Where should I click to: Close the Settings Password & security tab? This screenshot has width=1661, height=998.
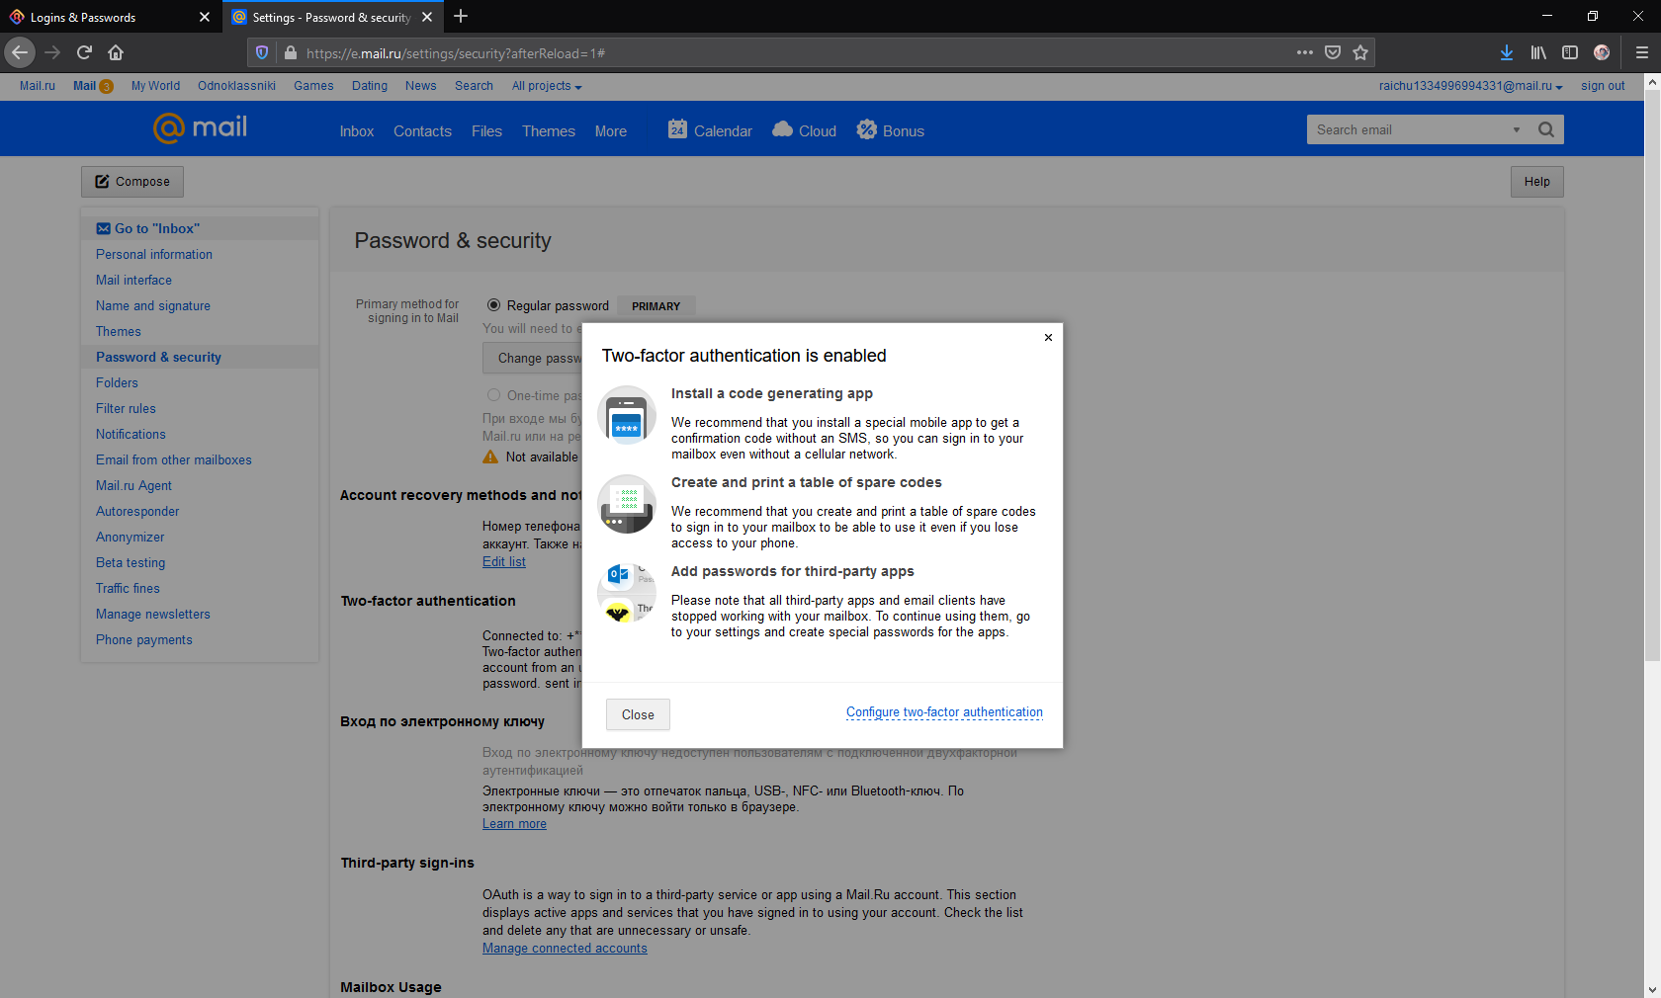[x=427, y=17]
